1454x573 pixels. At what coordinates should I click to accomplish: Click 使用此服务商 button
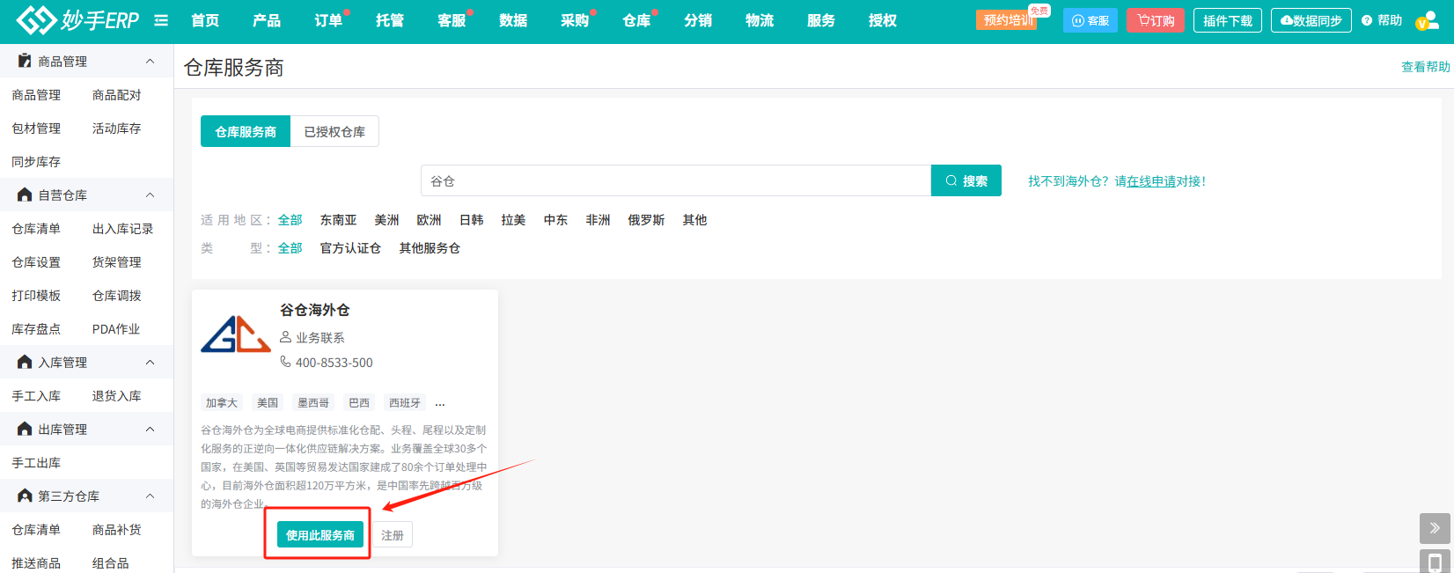point(320,534)
